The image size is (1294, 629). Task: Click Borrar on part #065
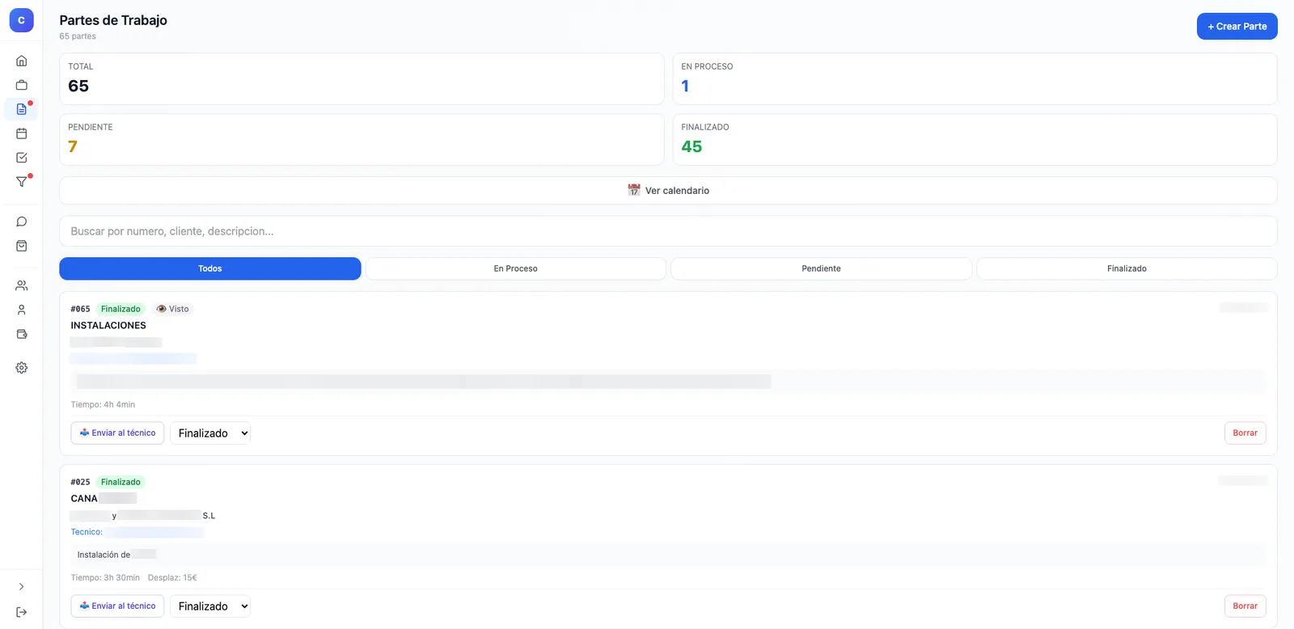pyautogui.click(x=1245, y=433)
